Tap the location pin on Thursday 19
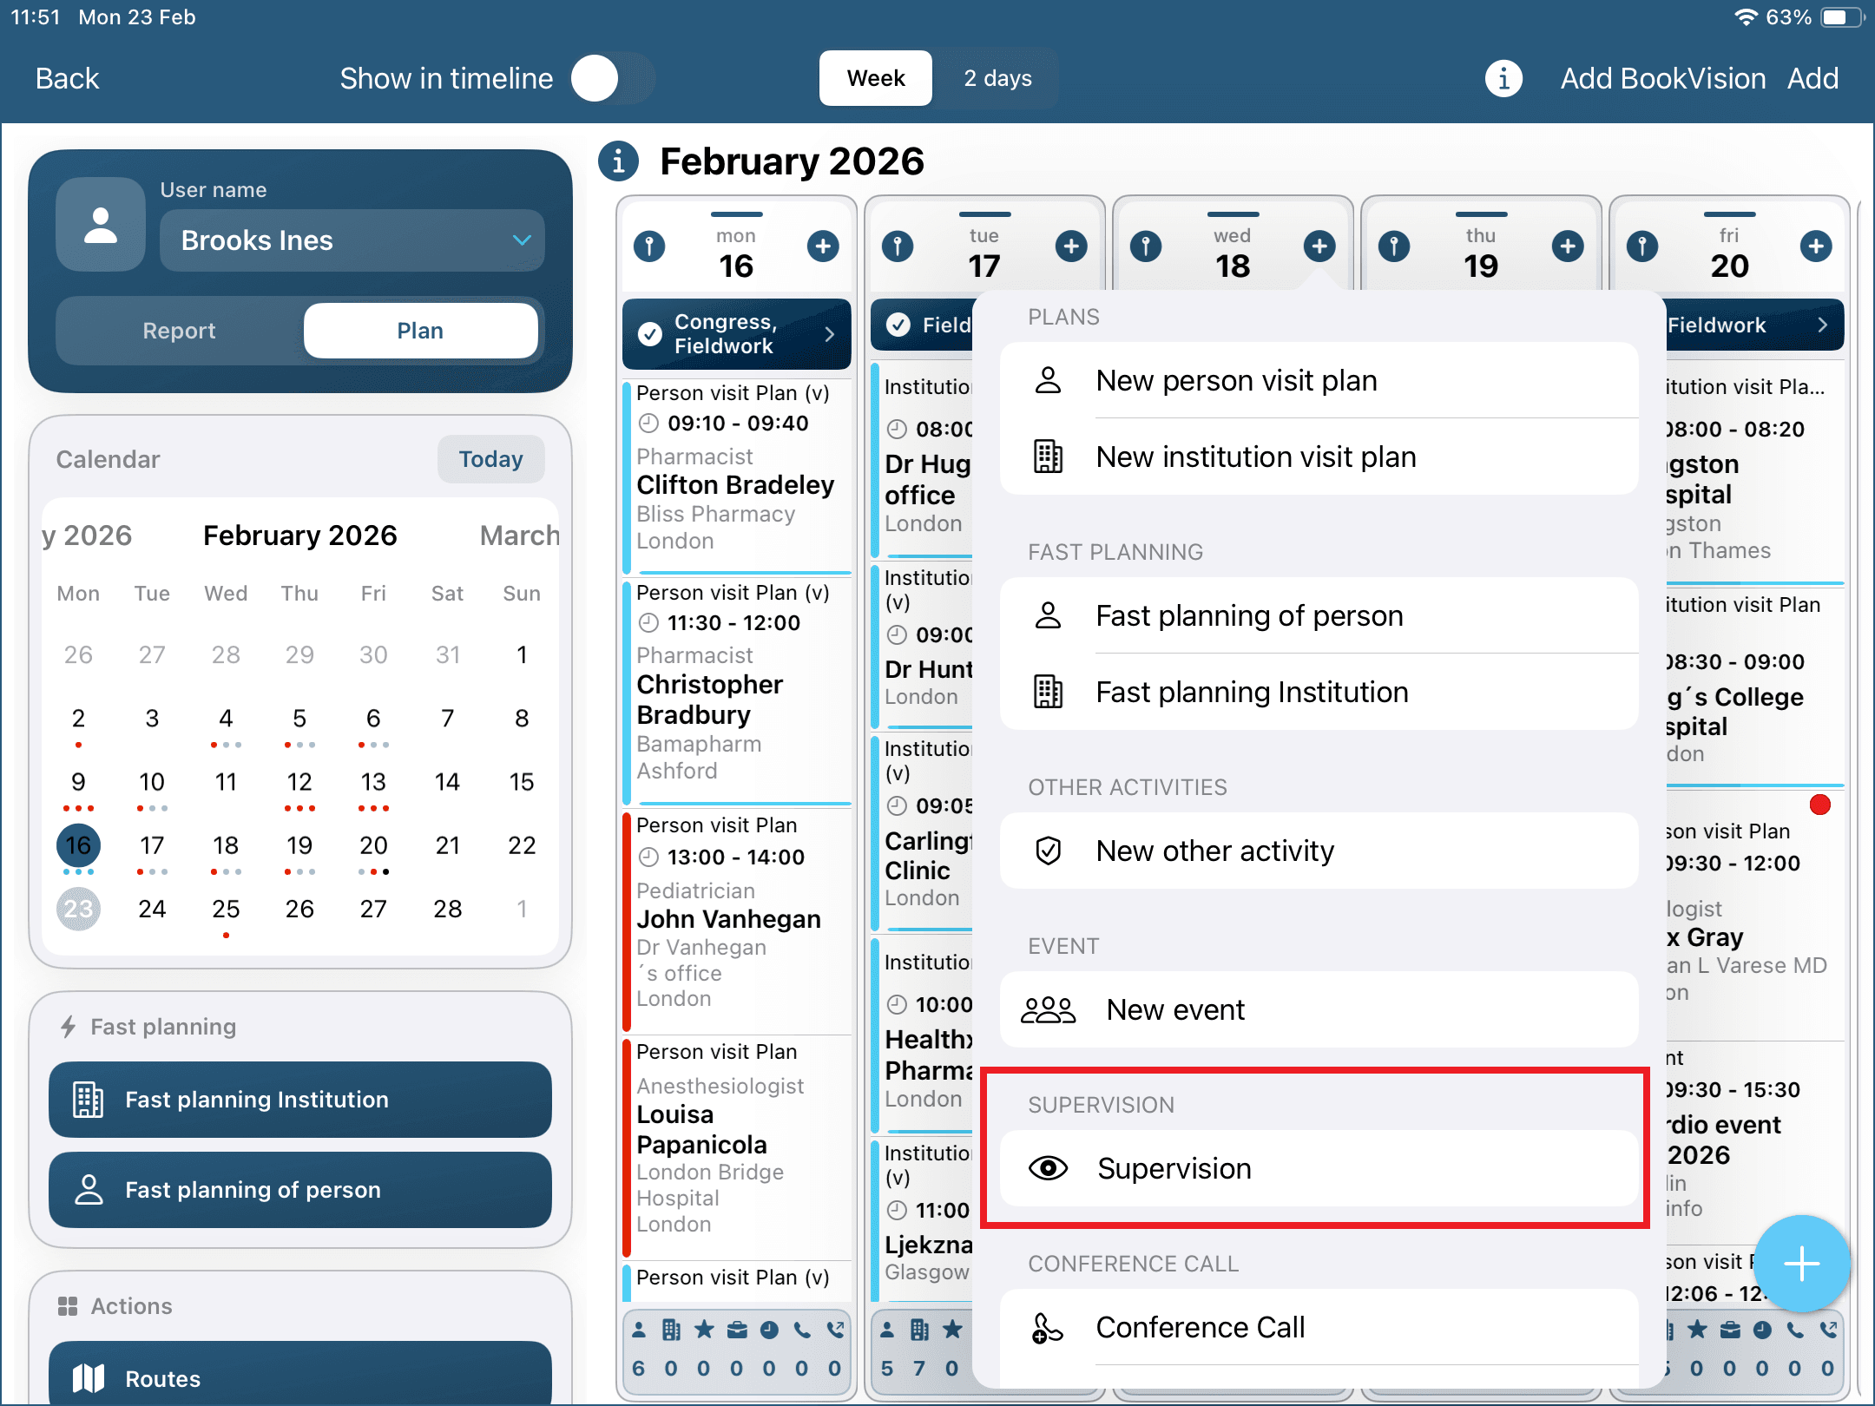Screen dimensions: 1875x1406 click(1394, 246)
